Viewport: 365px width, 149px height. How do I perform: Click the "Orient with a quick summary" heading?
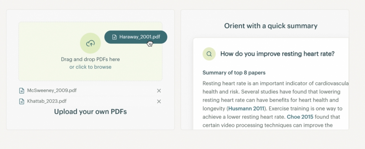pyautogui.click(x=271, y=26)
